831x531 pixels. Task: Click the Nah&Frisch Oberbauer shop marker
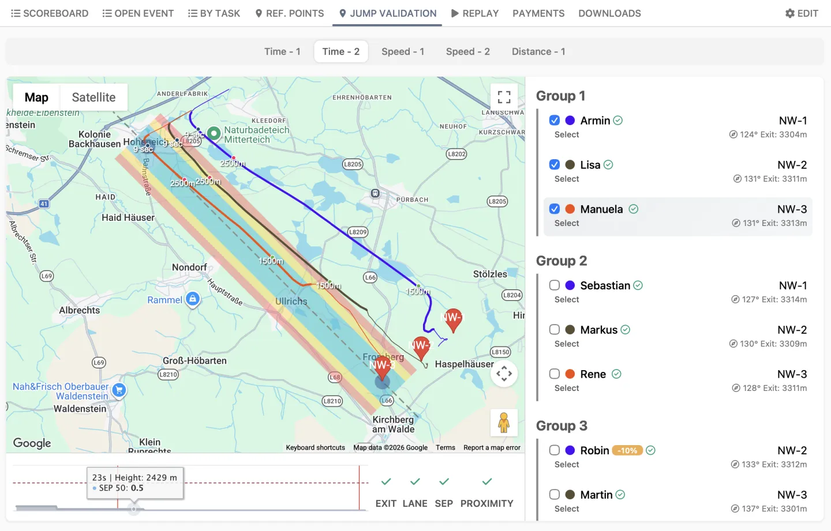[x=119, y=390]
